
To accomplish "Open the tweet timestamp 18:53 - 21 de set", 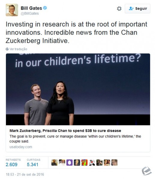I will [25, 175].
